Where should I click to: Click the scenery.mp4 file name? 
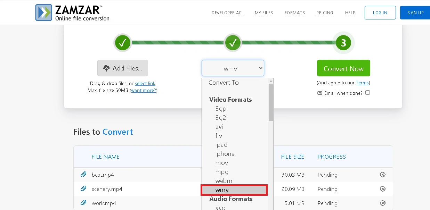coord(107,189)
